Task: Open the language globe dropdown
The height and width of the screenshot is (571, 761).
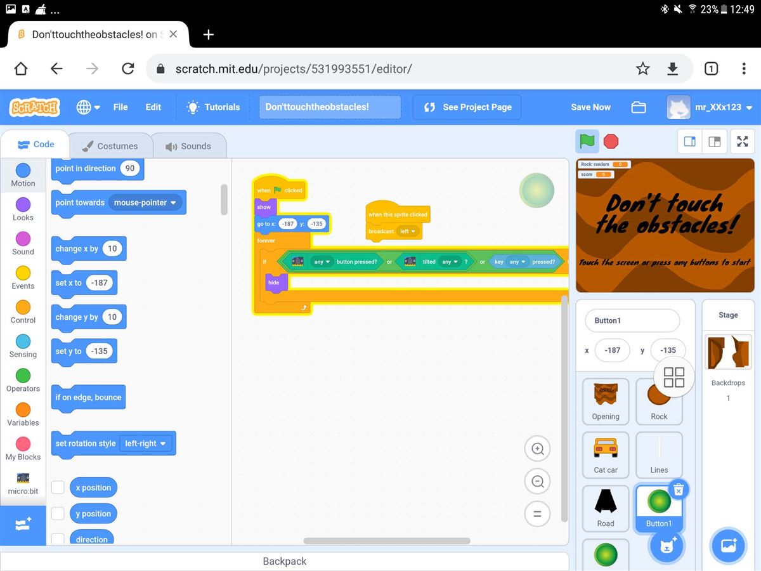Action: 88,107
